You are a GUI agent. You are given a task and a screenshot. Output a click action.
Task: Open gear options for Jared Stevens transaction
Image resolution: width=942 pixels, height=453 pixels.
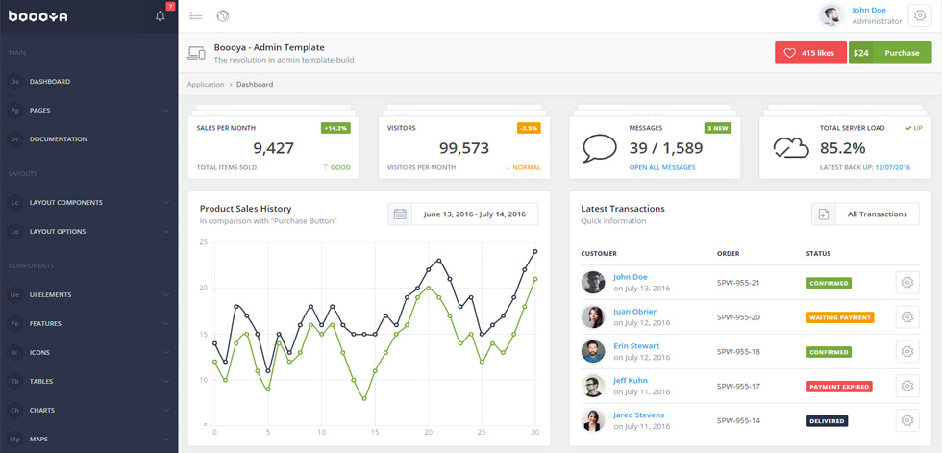[x=907, y=420]
